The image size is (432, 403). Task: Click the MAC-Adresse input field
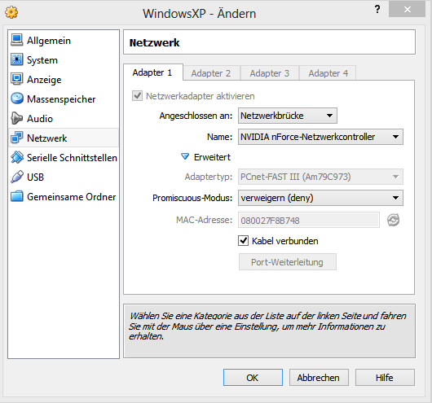coord(309,220)
